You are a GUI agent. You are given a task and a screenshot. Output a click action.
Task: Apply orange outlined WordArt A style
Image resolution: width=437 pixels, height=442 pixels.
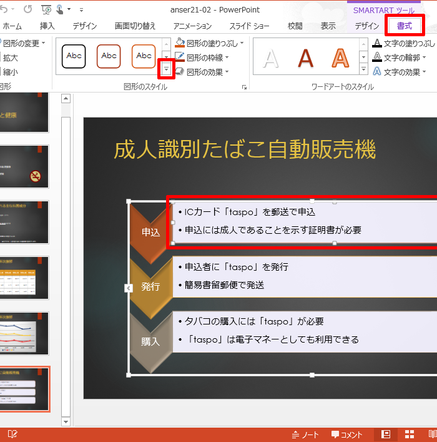point(340,58)
